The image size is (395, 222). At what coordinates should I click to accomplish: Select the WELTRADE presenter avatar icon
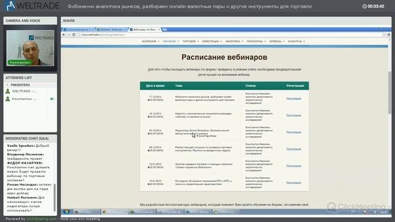click(8, 91)
